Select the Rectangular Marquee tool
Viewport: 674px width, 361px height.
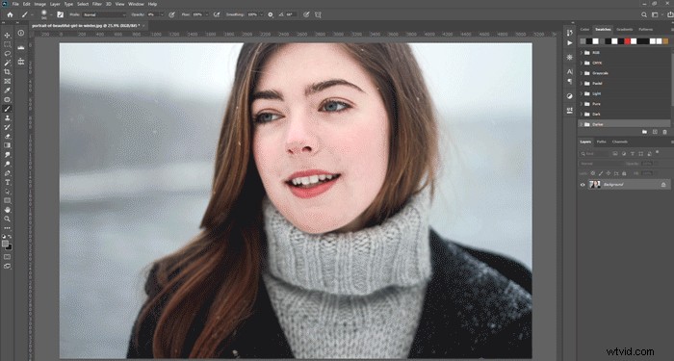click(8, 44)
